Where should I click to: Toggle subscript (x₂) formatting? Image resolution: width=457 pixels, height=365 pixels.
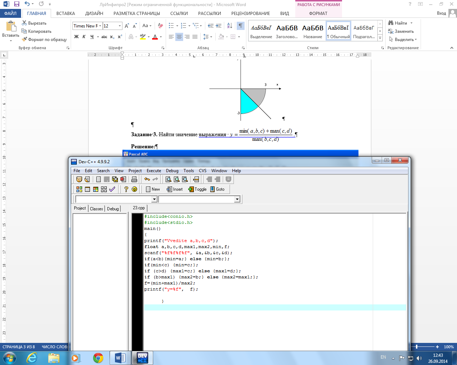[x=112, y=37]
